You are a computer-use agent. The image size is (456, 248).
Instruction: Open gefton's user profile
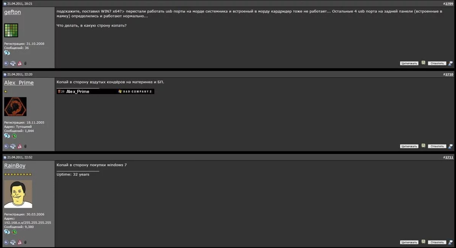[12, 12]
